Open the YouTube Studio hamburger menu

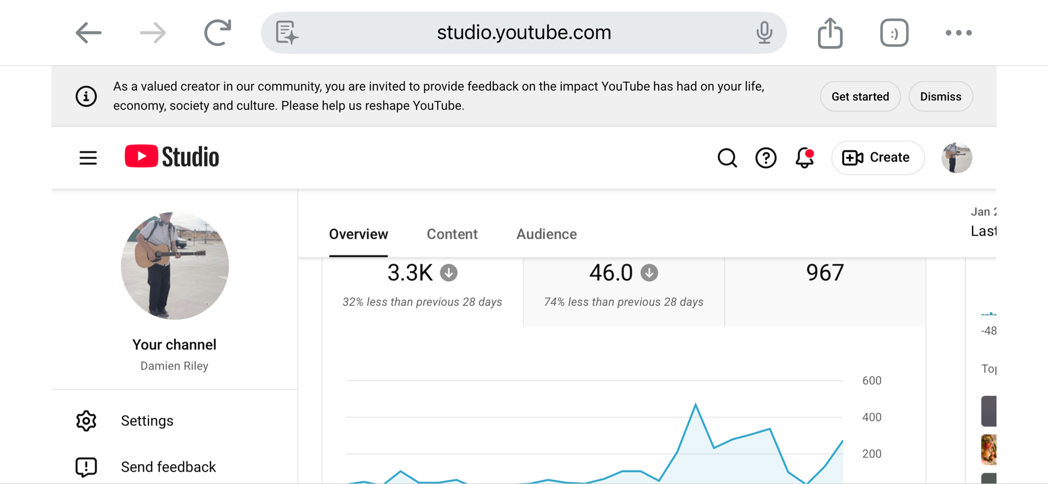[x=88, y=158]
